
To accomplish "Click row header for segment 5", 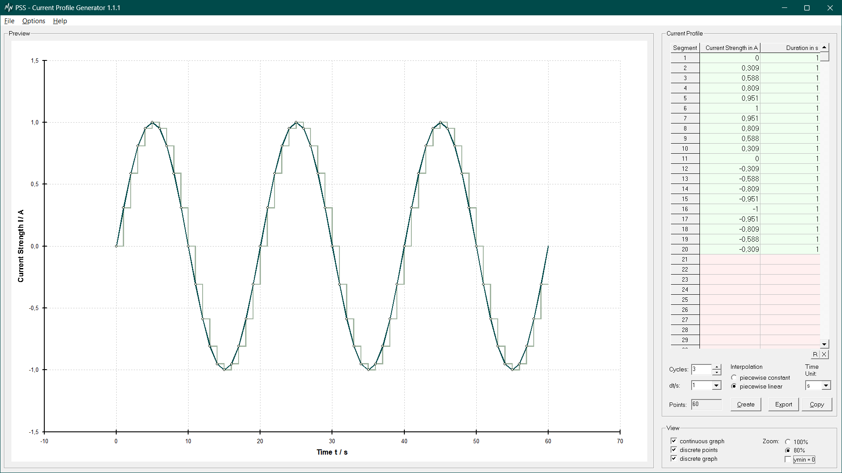I will 685,98.
